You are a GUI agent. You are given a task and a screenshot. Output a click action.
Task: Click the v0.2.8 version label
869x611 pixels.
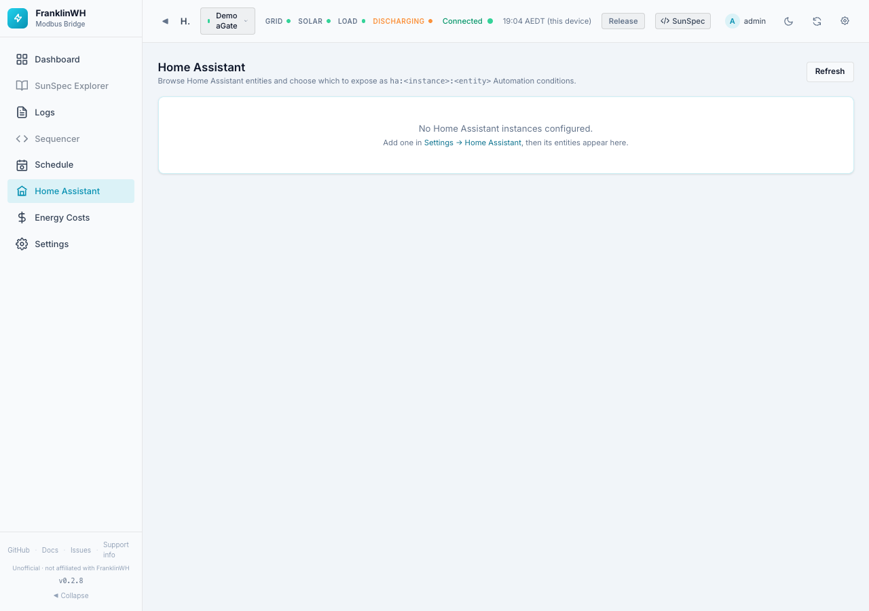coord(71,581)
